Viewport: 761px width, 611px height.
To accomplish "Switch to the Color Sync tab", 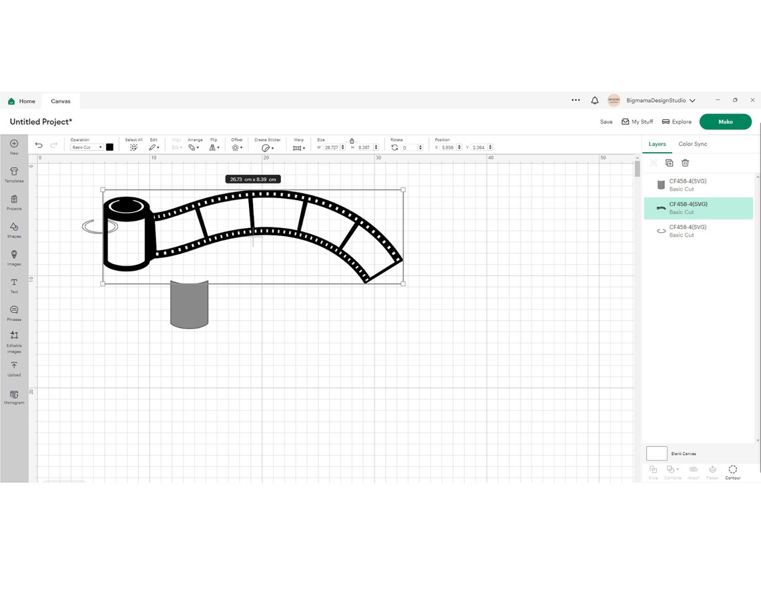I will point(692,144).
